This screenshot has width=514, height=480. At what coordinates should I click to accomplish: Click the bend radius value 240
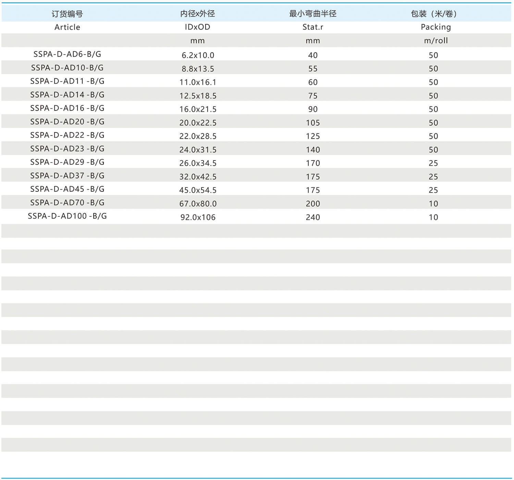pyautogui.click(x=313, y=217)
